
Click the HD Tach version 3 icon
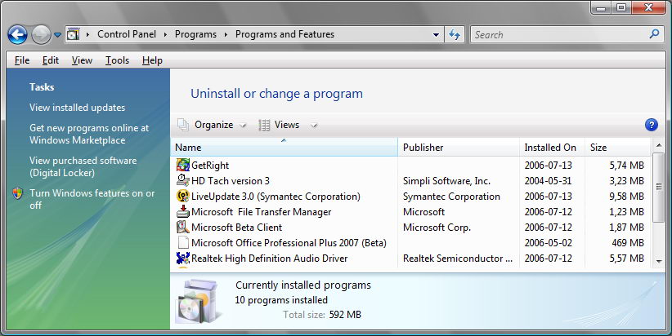[183, 180]
